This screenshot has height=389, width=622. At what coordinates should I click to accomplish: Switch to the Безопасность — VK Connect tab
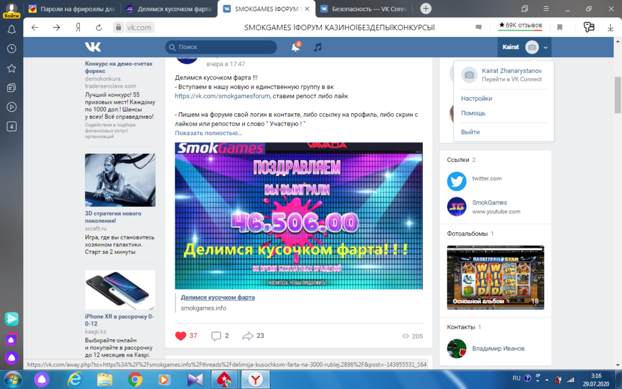(x=364, y=9)
